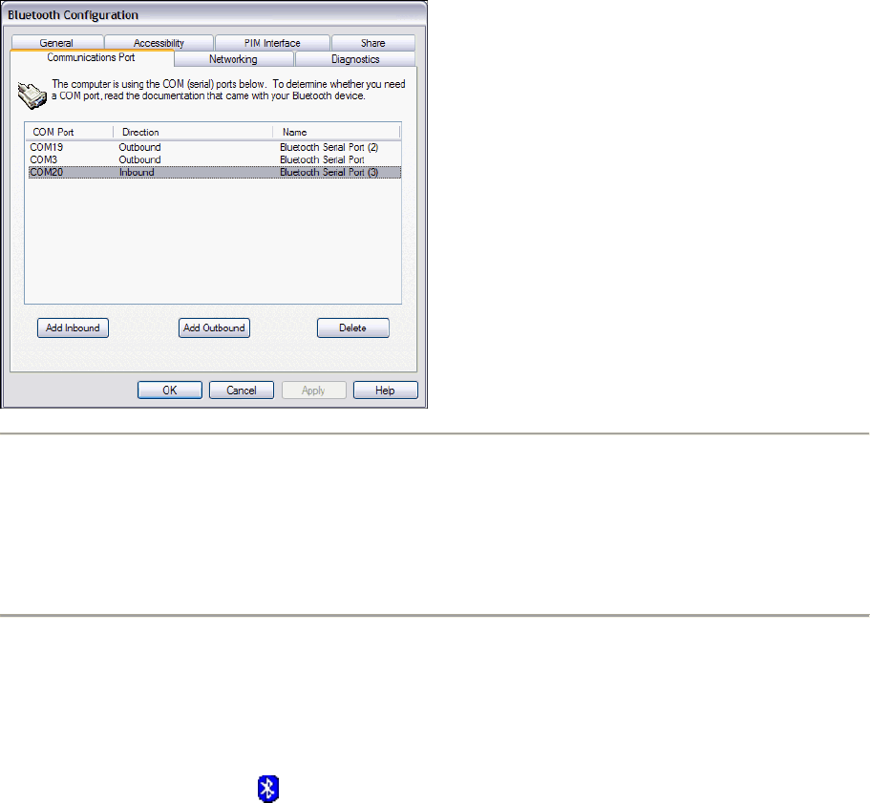Open the Networking tab
Image resolution: width=870 pixels, height=803 pixels.
click(x=234, y=59)
